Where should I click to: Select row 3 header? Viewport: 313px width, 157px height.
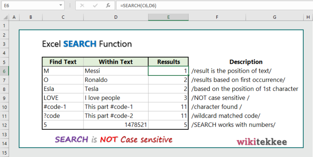click(x=4, y=44)
